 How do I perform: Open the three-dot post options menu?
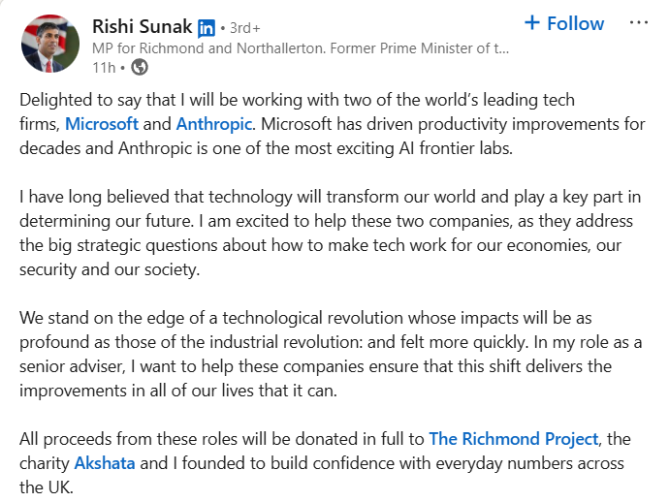click(638, 22)
